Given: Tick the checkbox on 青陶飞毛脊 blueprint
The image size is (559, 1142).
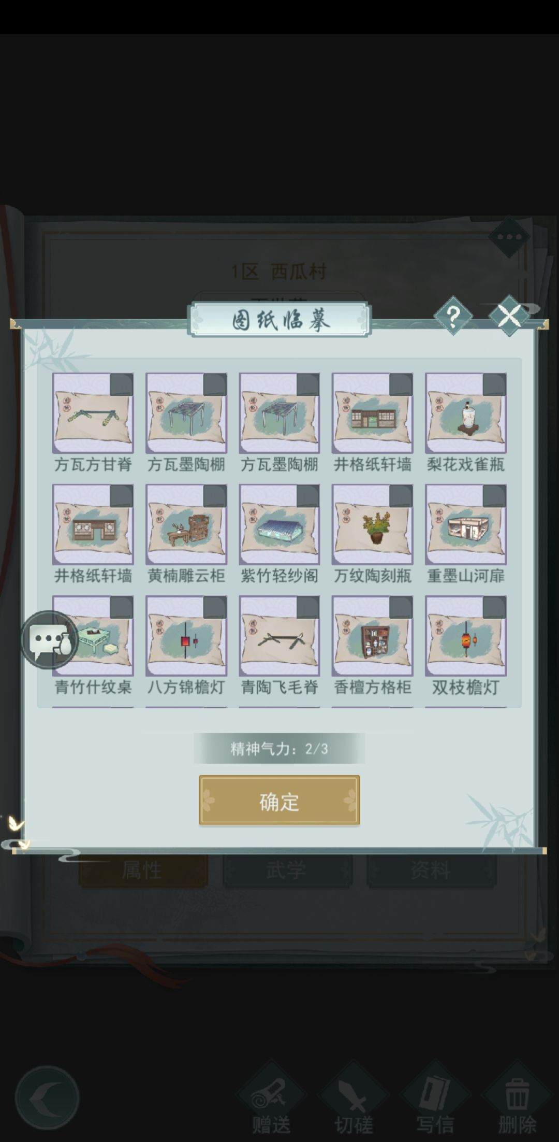Looking at the screenshot, I should pos(308,608).
